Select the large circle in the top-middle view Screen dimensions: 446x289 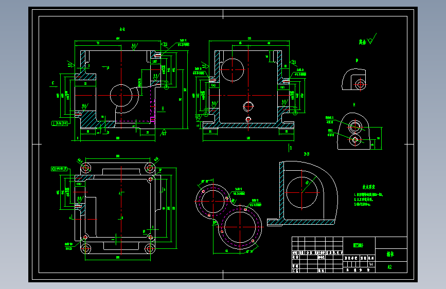pyautogui.click(x=232, y=70)
